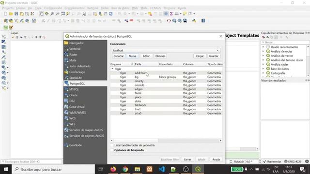Screen dimensions: 310x174
Task: Click the Nueva connection button
Action: 132,56
